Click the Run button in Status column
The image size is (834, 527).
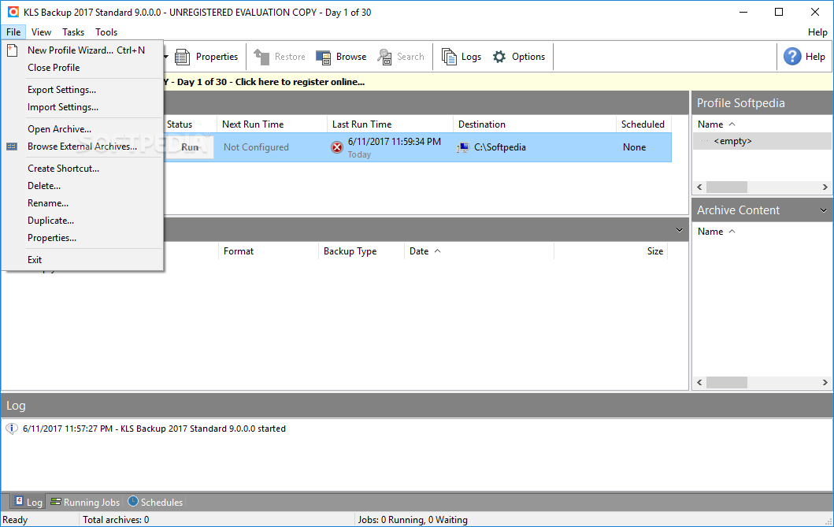pos(189,147)
